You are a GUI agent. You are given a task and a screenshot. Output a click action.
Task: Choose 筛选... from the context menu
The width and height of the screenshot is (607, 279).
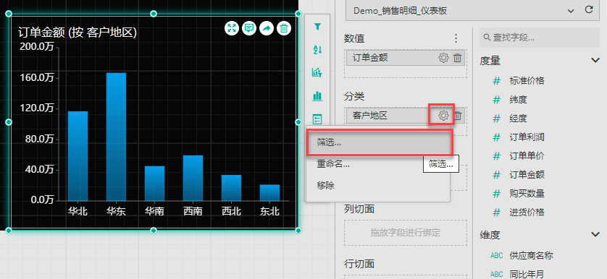coord(380,142)
